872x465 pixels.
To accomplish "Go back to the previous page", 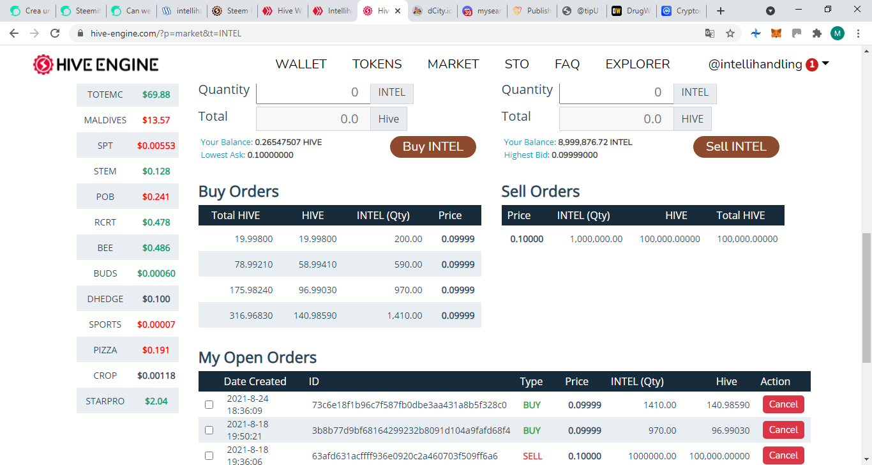I will coord(15,33).
